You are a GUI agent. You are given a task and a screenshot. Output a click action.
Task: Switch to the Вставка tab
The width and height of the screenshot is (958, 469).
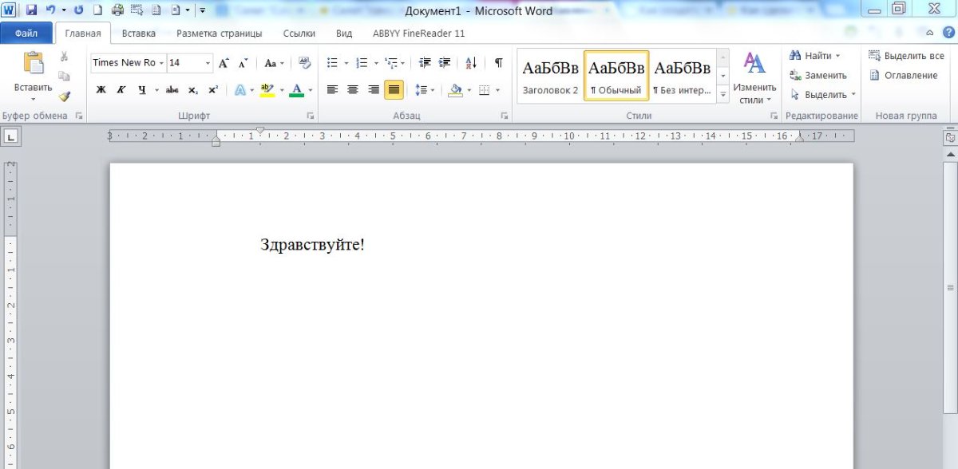click(x=139, y=33)
